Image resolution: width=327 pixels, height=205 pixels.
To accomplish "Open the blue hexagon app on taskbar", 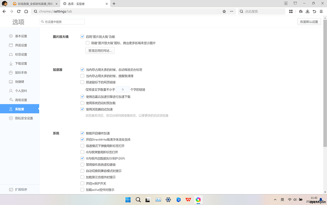I will (x=178, y=200).
